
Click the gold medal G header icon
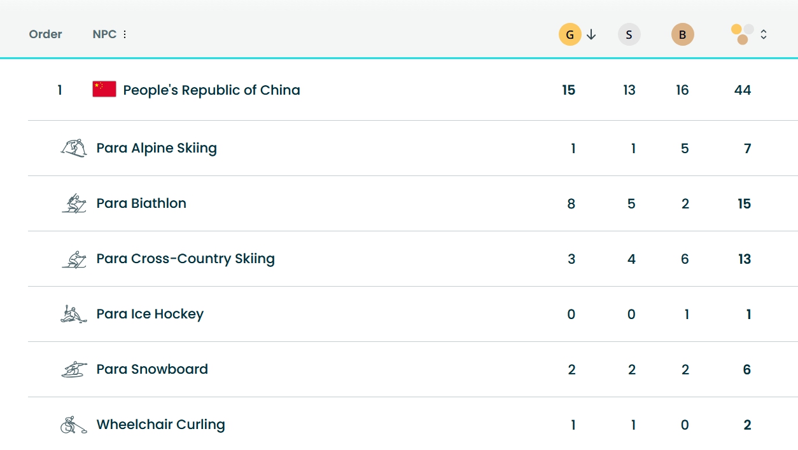tap(570, 34)
